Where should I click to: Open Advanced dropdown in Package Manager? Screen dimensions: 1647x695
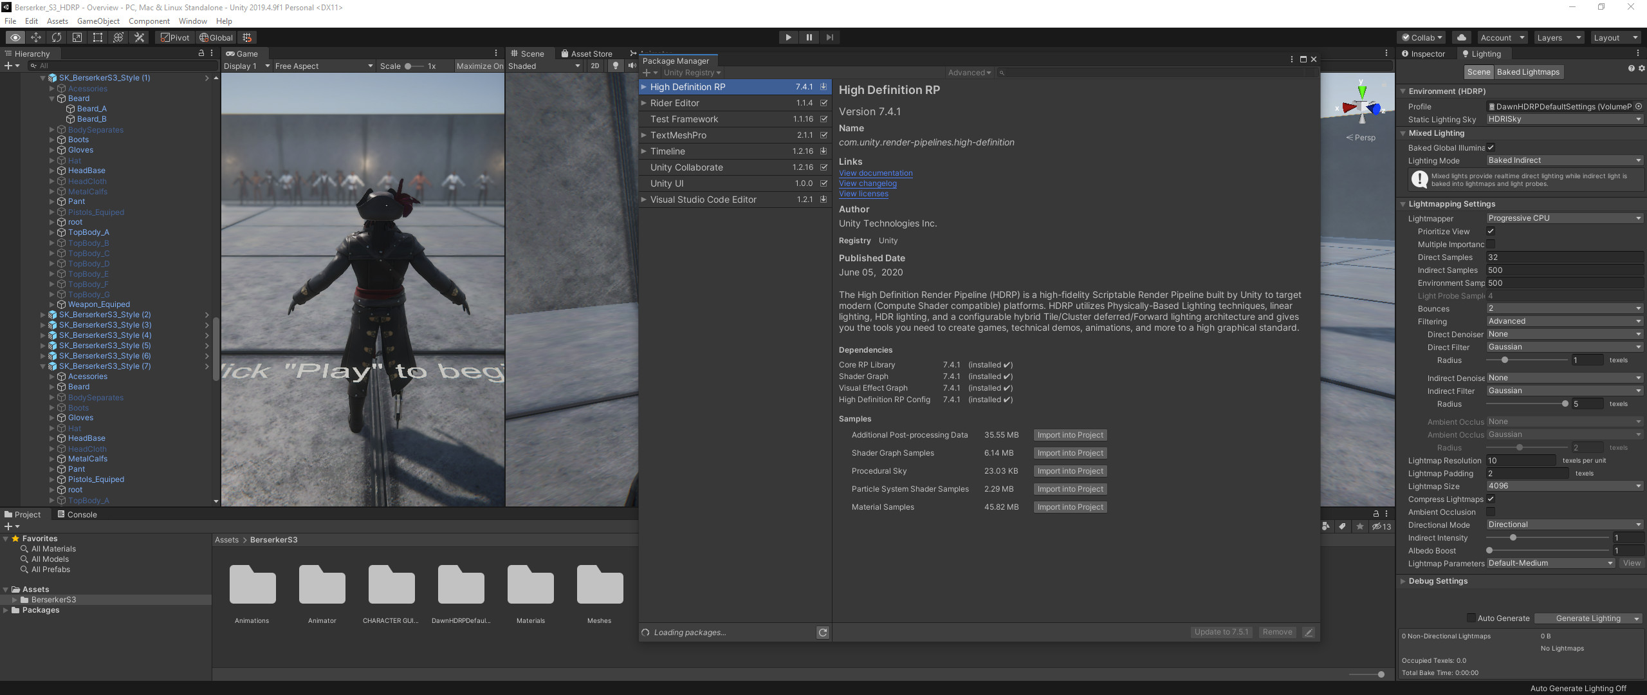(x=970, y=73)
